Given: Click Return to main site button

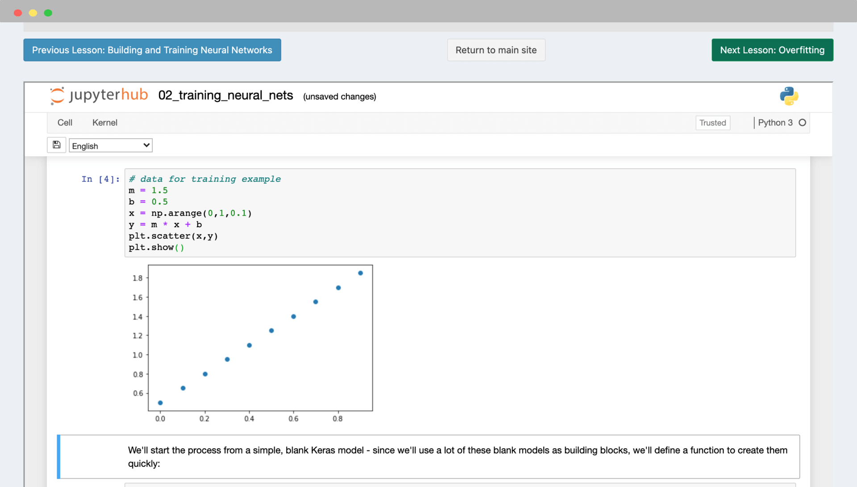Looking at the screenshot, I should [496, 50].
